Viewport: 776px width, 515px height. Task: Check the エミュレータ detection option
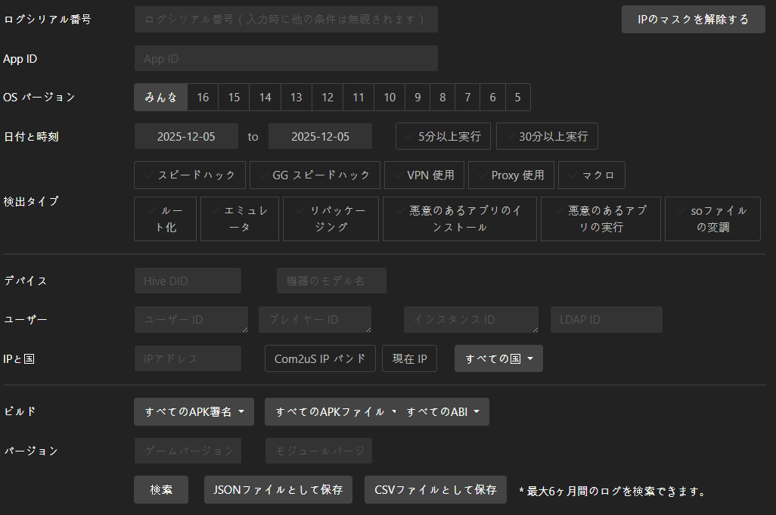(240, 219)
